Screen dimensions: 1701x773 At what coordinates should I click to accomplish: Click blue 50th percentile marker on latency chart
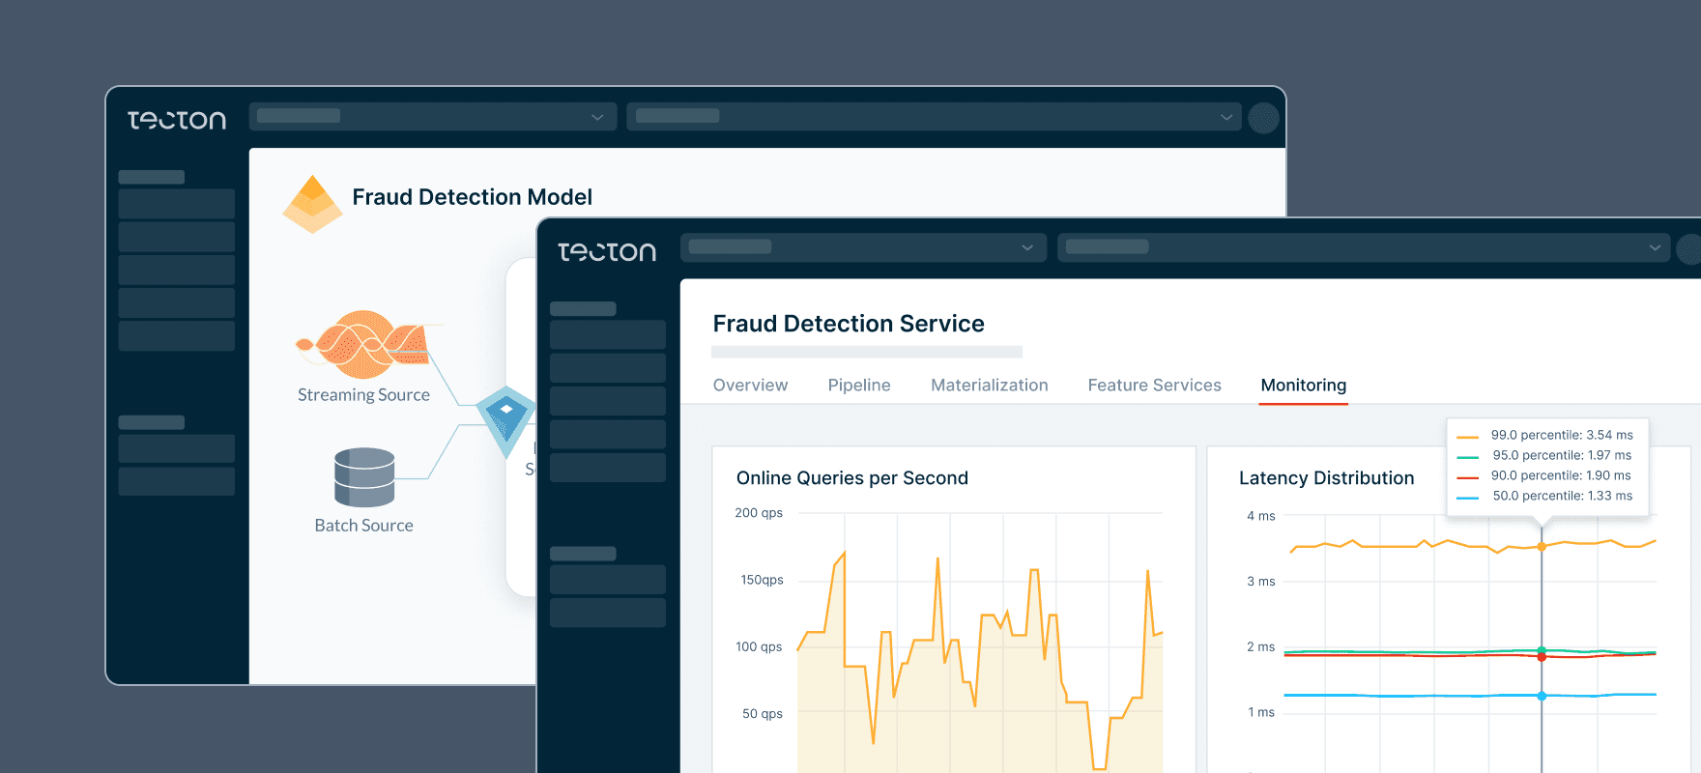tap(1542, 696)
